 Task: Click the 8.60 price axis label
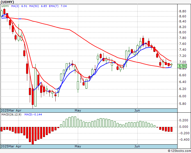183,17
